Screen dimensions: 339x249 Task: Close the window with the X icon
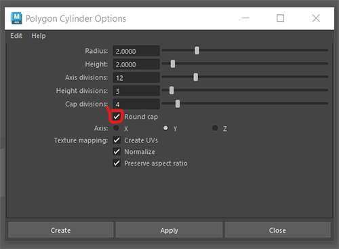tap(316, 18)
